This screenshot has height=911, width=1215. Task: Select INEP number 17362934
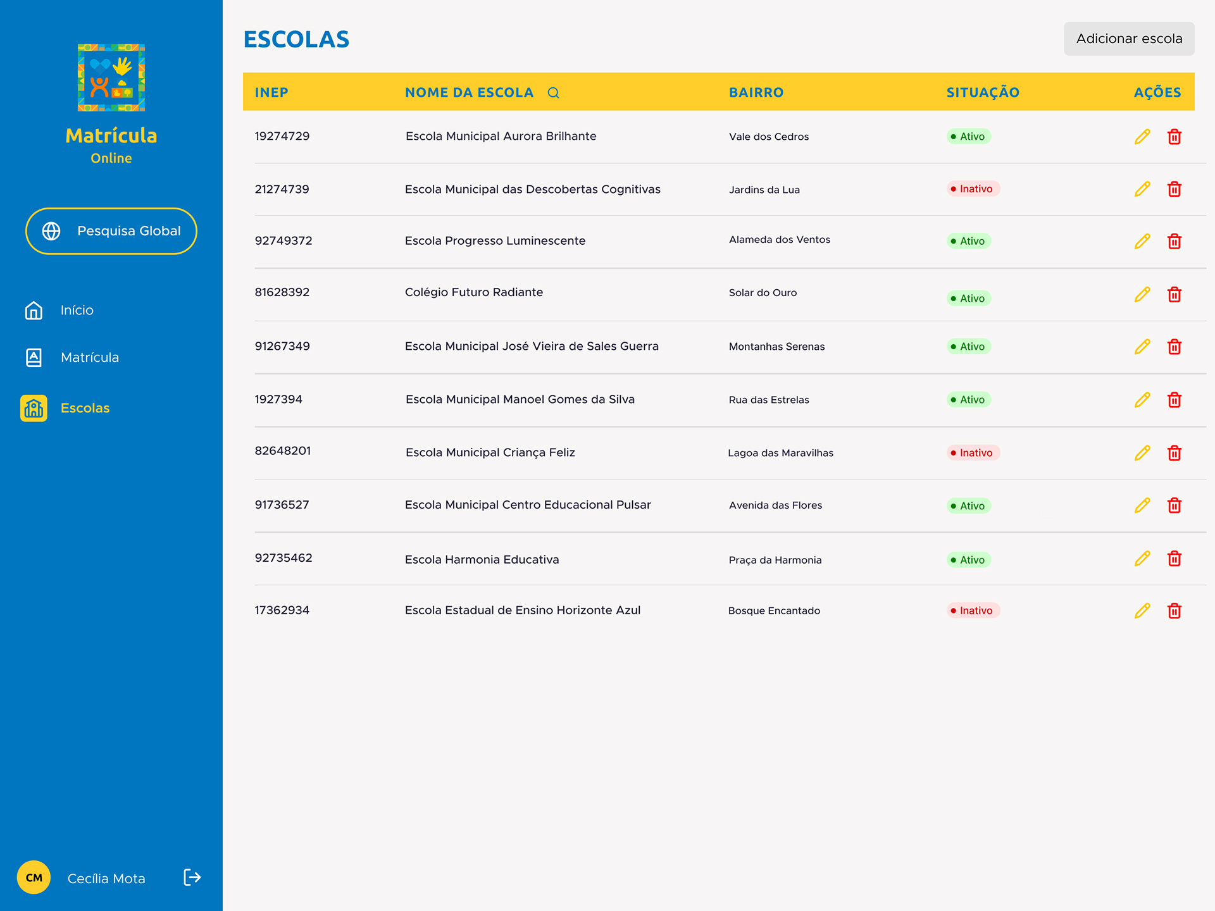coord(282,610)
